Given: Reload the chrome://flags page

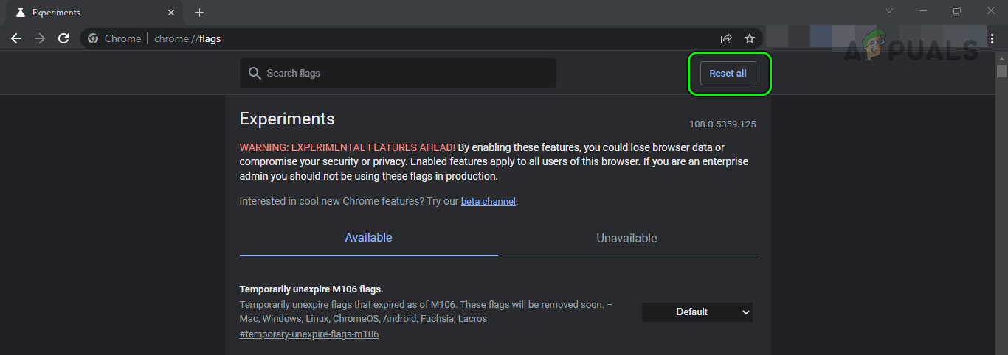Looking at the screenshot, I should coord(63,38).
